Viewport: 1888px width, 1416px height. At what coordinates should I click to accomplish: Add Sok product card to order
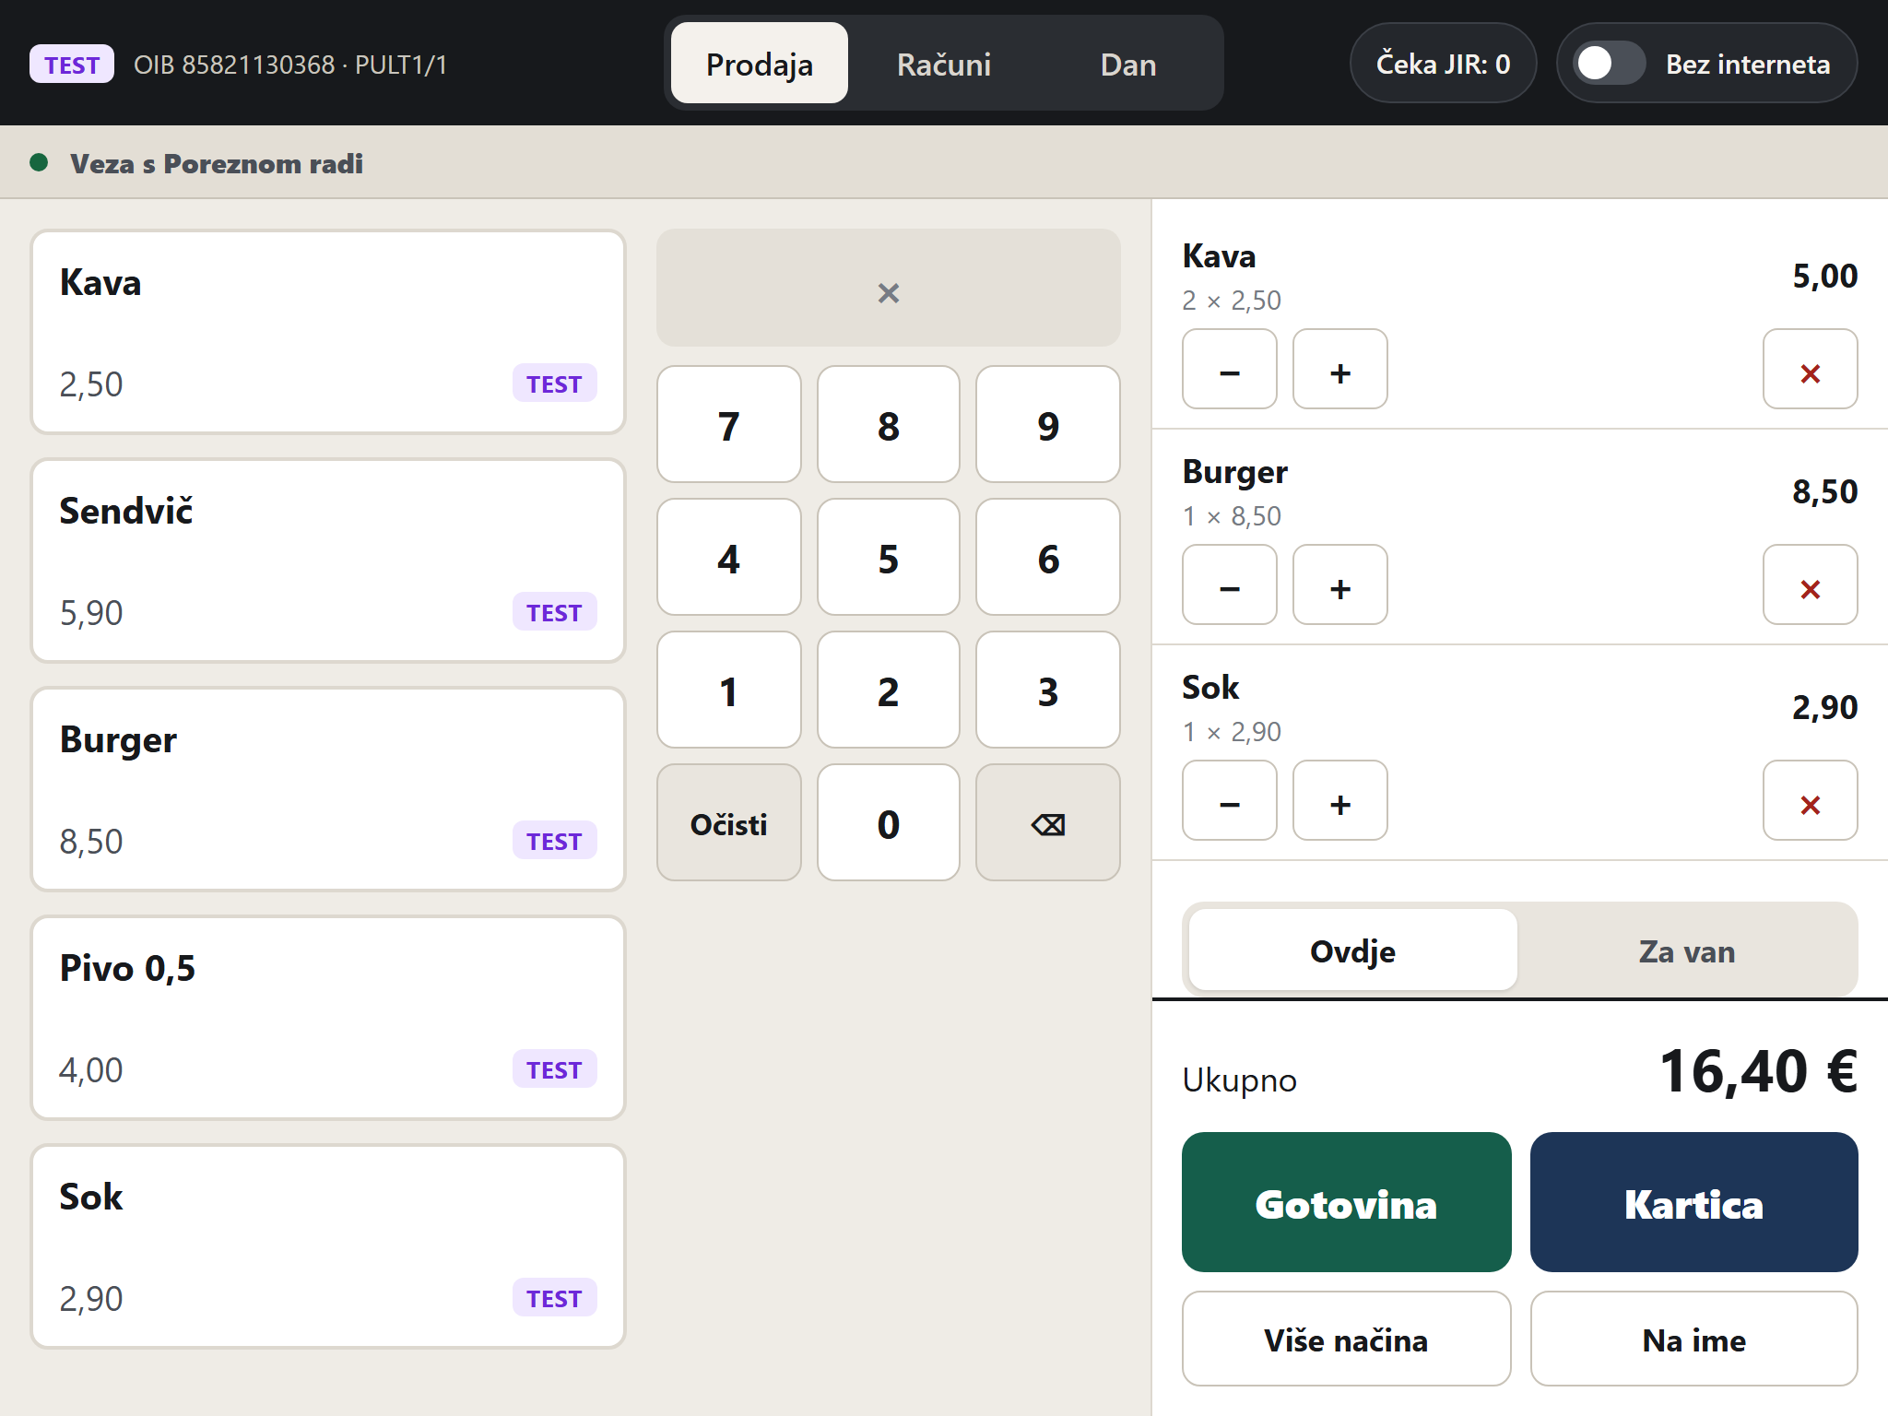(x=328, y=1246)
